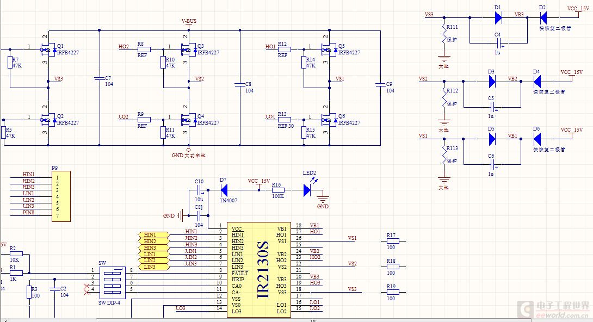The width and height of the screenshot is (593, 322).
Task: Select pull-down resistor R7 47K
Action: coord(10,63)
